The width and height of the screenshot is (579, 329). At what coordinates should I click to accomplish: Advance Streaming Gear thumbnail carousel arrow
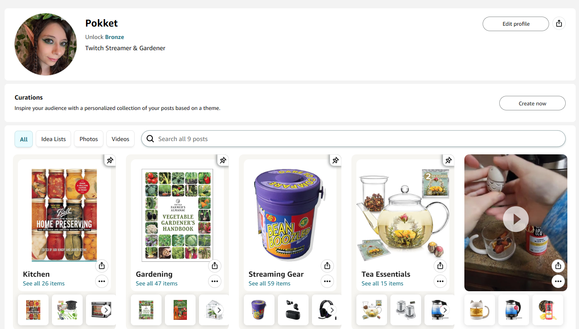pyautogui.click(x=331, y=310)
